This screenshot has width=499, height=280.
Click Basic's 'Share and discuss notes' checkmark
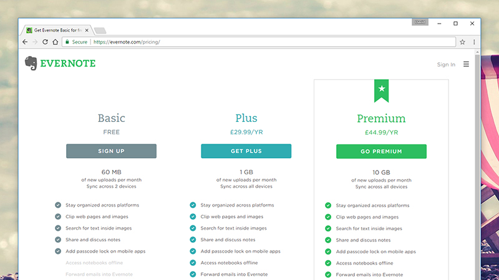[58, 240]
